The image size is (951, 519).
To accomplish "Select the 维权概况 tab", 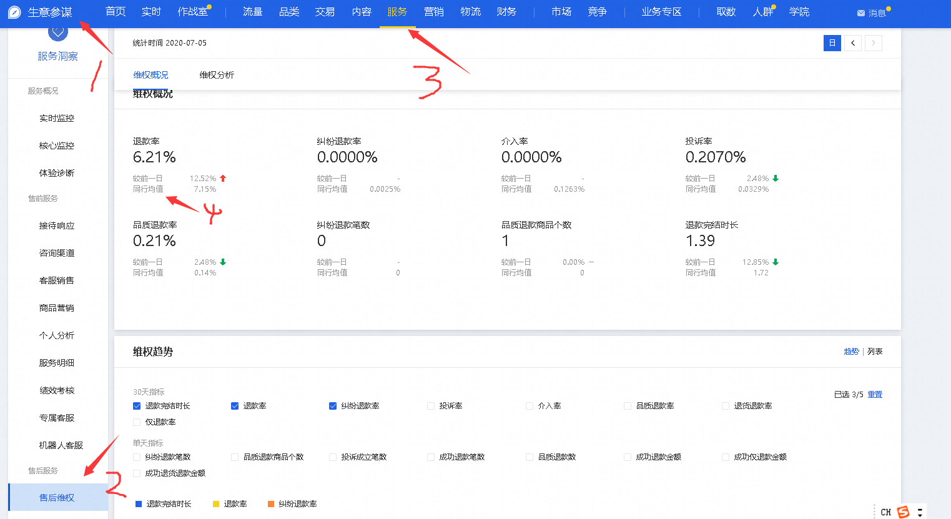I will pos(150,75).
